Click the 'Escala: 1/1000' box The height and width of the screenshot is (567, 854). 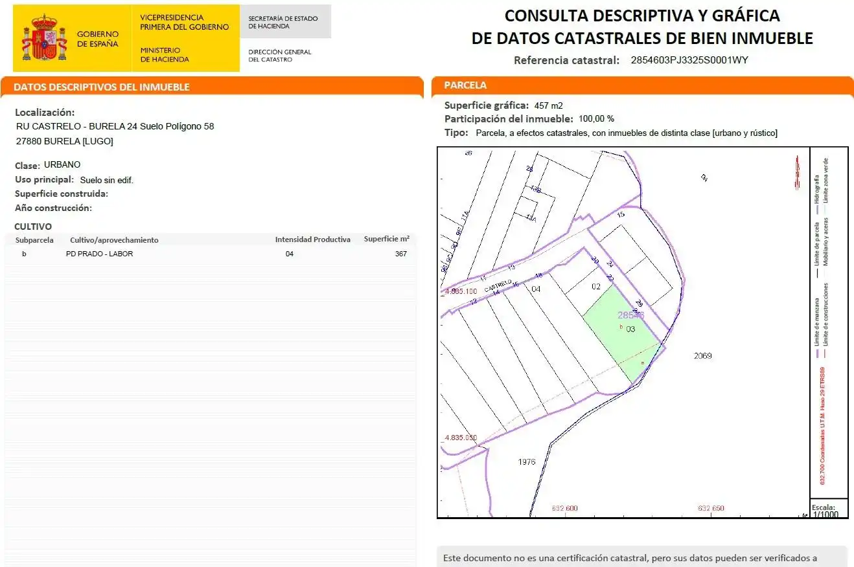pyautogui.click(x=829, y=510)
